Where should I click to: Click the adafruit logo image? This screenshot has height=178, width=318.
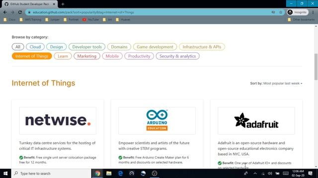256,121
